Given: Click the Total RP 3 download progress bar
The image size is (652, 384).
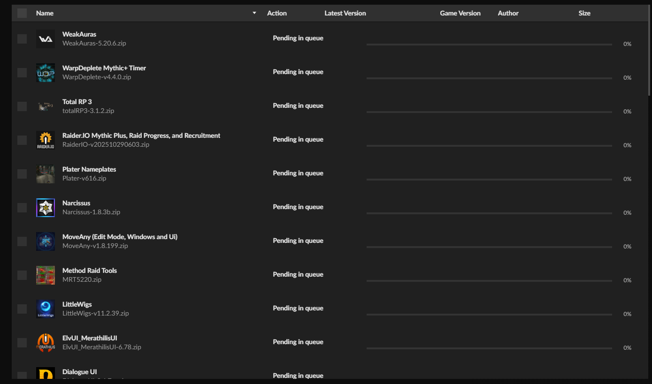Looking at the screenshot, I should tap(489, 112).
